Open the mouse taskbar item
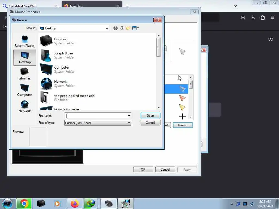This screenshot has width=279, height=209. (x=109, y=204)
